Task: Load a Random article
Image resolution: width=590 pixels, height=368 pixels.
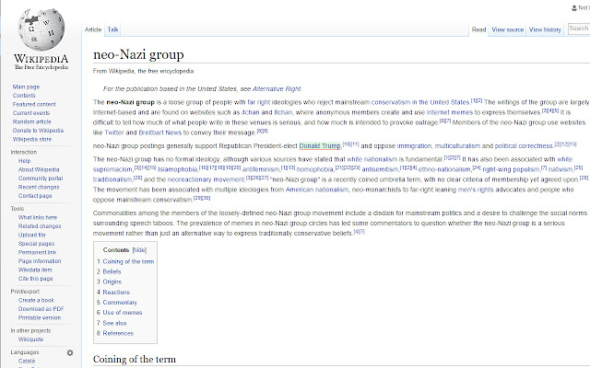Action: pos(31,121)
